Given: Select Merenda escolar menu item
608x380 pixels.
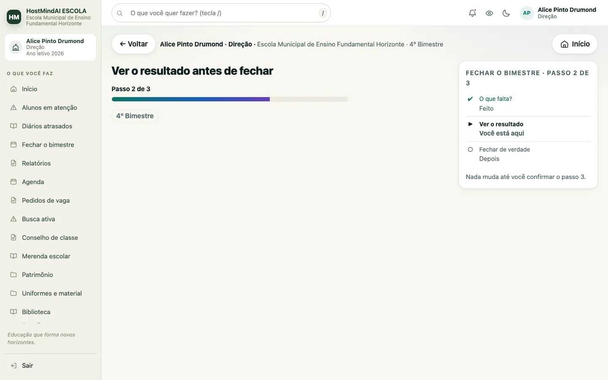Looking at the screenshot, I should (50, 256).
